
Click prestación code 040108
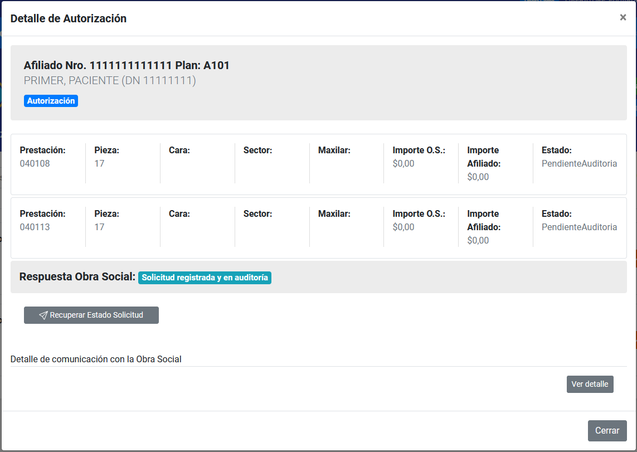[35, 163]
